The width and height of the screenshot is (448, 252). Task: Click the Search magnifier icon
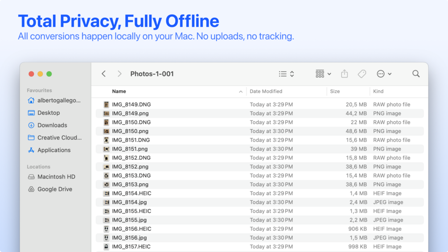point(416,74)
